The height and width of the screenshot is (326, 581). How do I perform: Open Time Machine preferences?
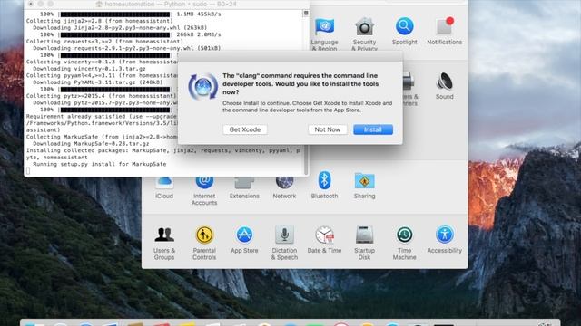pos(404,244)
